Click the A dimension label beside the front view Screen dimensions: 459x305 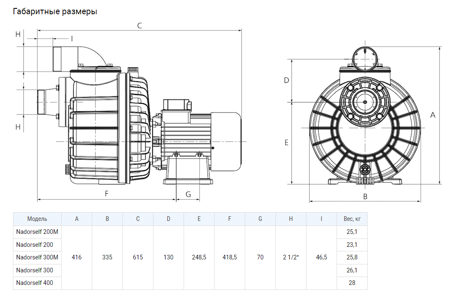point(433,115)
